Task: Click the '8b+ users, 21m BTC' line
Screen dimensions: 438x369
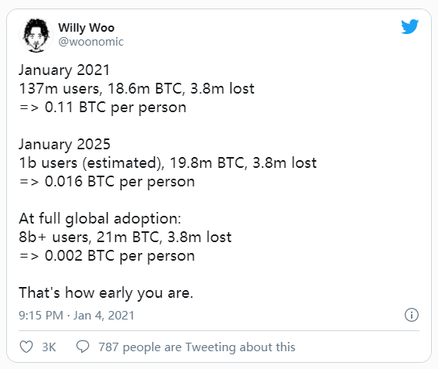Action: (x=125, y=237)
